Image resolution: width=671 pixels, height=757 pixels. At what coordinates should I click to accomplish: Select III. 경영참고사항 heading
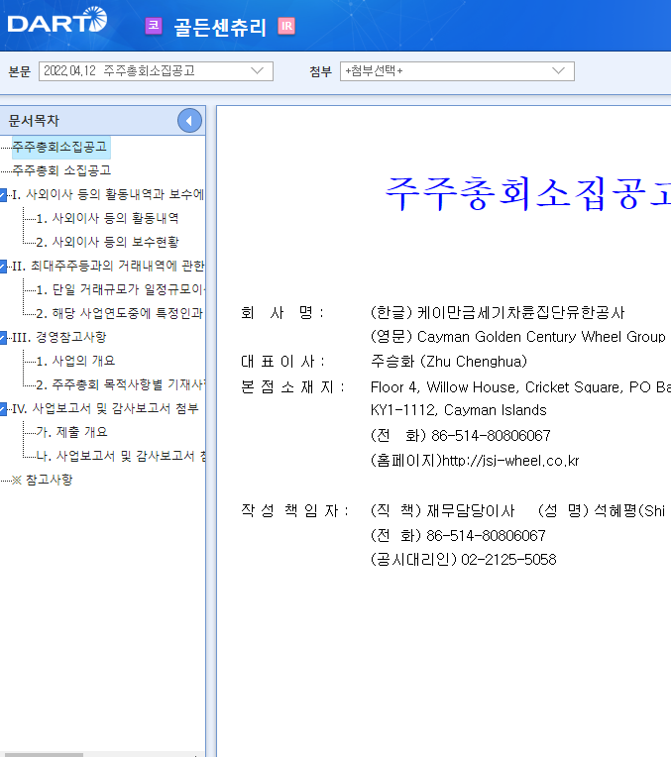coord(58,338)
